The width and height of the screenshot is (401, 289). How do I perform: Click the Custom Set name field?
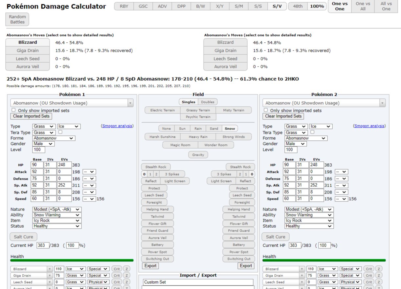point(198,282)
